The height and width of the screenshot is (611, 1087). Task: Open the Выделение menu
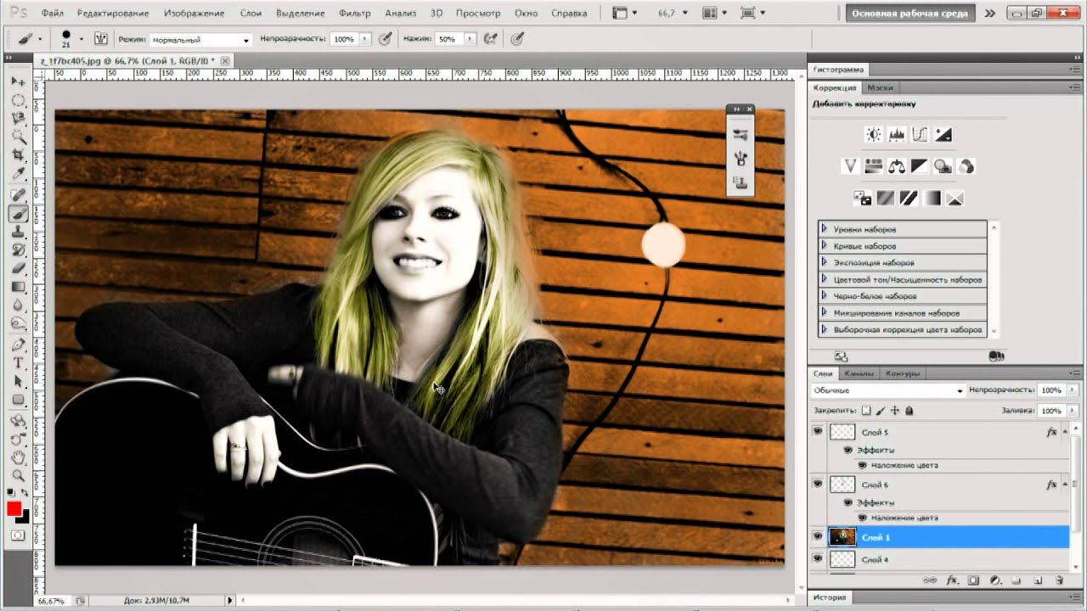301,14
